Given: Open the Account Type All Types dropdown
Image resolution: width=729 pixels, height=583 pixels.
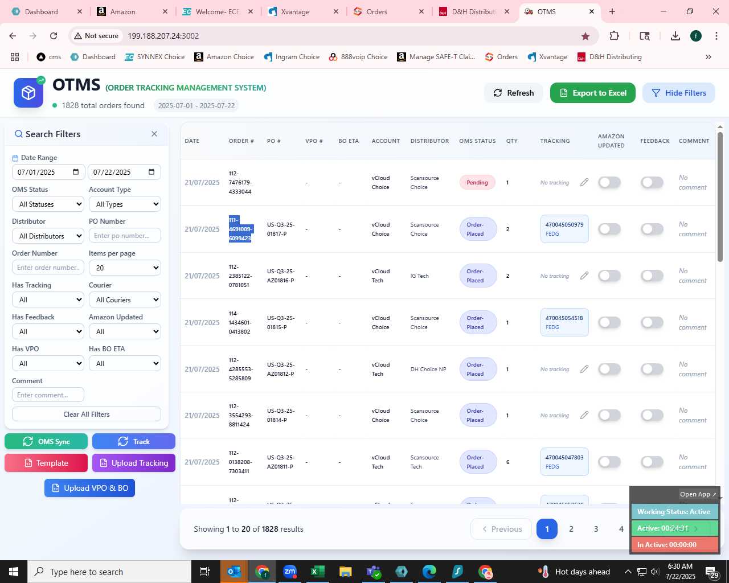Looking at the screenshot, I should click(x=125, y=204).
